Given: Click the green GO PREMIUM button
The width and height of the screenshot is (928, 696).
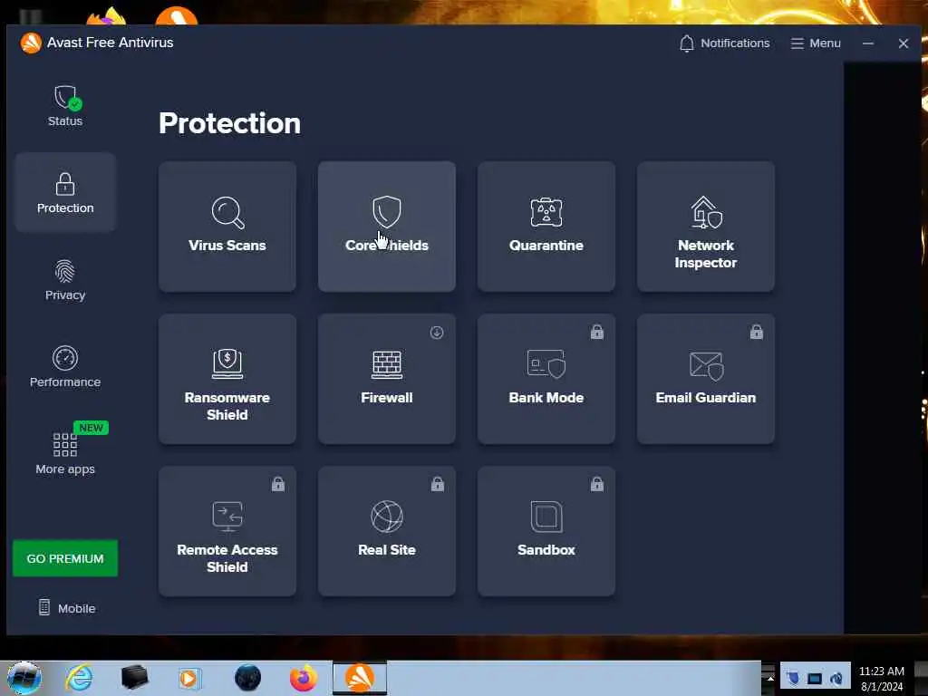Looking at the screenshot, I should click(65, 558).
